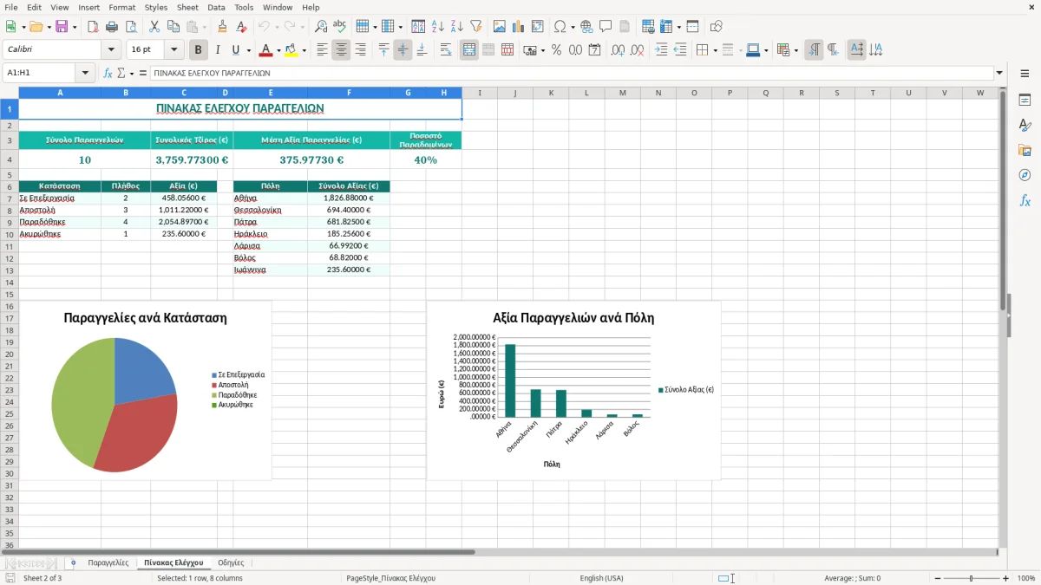1041x585 pixels.
Task: Open the sidebar Navigator compass icon
Action: [x=1025, y=175]
